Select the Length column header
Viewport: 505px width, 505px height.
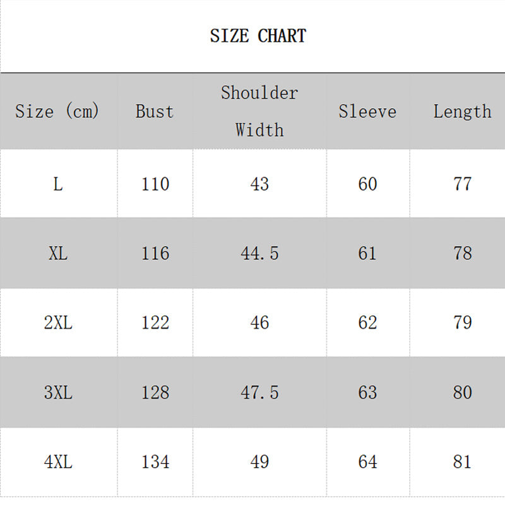coord(462,112)
